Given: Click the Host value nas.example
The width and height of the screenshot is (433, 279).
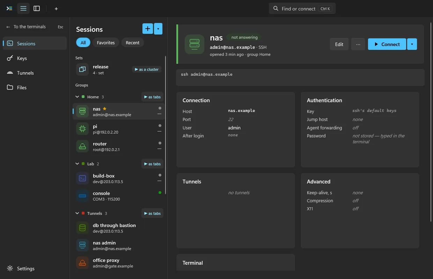Looking at the screenshot, I should click(x=242, y=111).
